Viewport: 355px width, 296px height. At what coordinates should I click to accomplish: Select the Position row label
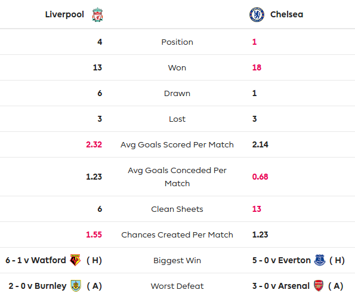pos(177,42)
